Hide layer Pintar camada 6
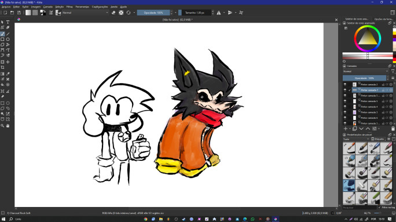This screenshot has height=222, width=396. coord(345,118)
